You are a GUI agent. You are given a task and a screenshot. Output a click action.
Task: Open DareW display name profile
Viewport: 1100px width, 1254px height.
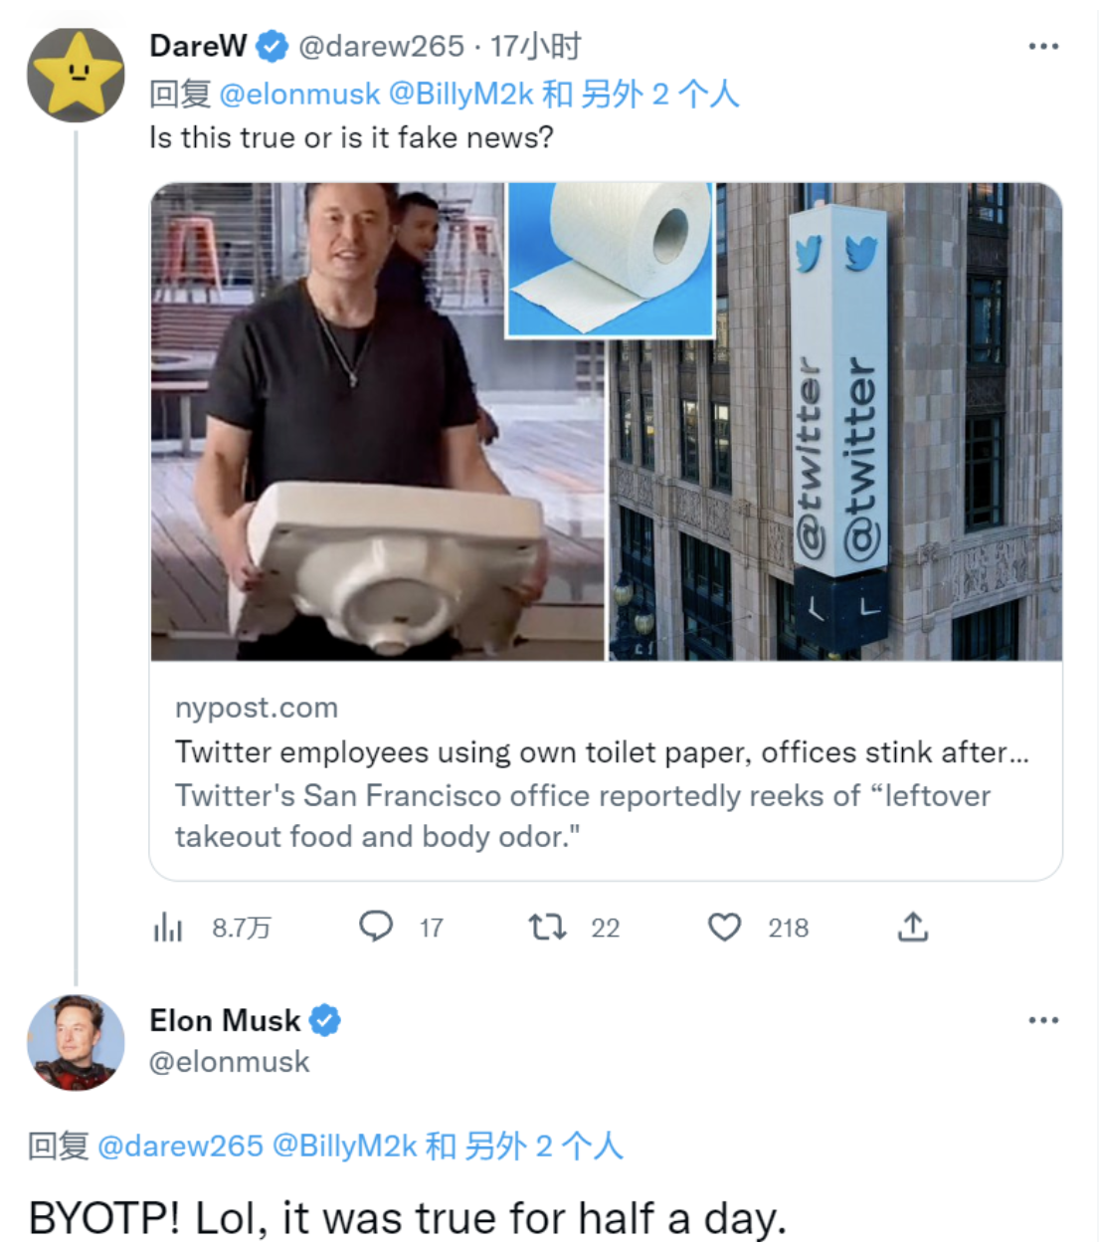[x=198, y=46]
